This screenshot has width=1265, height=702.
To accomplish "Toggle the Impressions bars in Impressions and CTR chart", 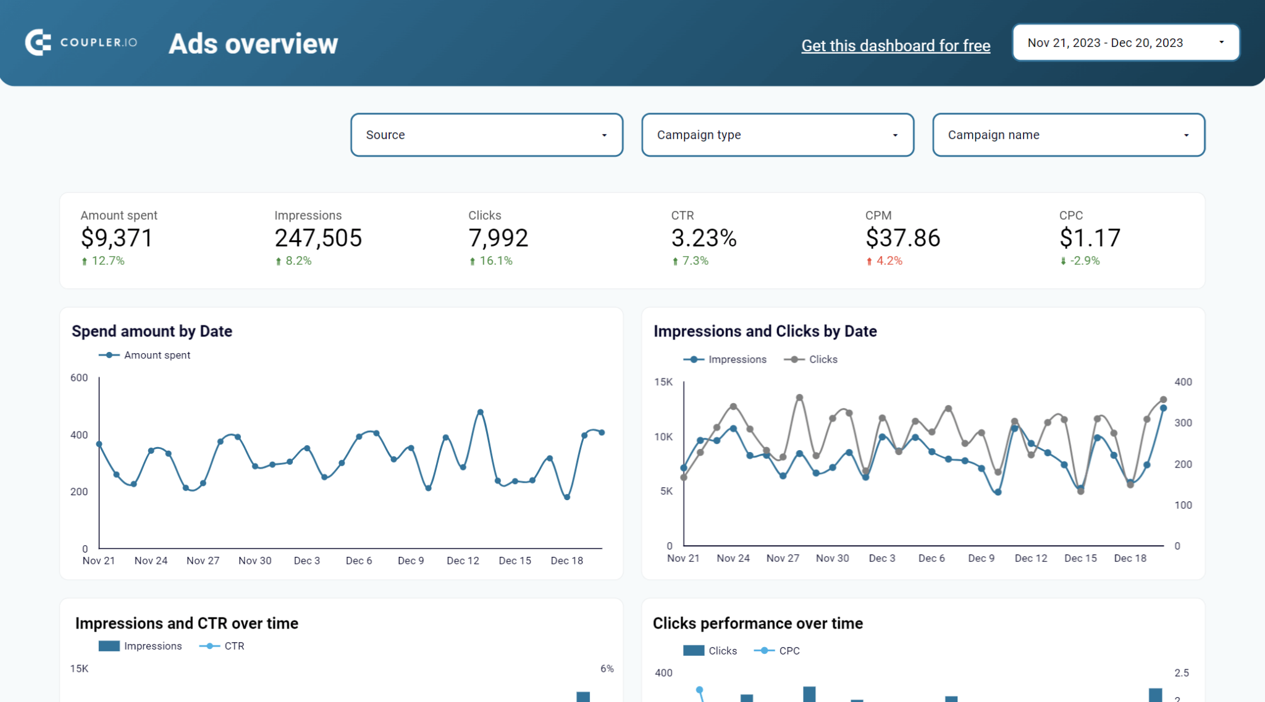I will click(140, 646).
